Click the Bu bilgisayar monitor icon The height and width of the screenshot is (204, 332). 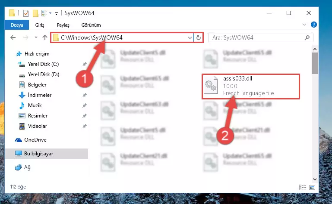click(x=19, y=154)
